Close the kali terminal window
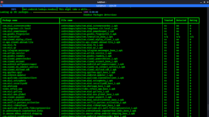209x117 pixels. coord(208,2)
